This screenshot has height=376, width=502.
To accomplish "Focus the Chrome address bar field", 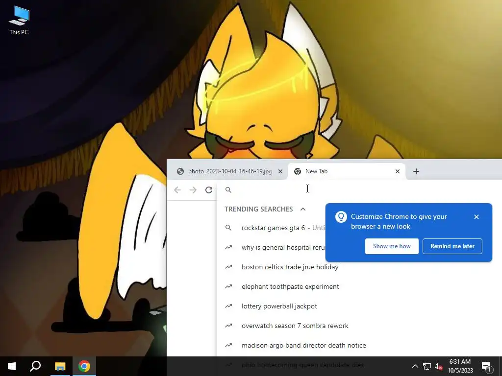I will [x=358, y=190].
